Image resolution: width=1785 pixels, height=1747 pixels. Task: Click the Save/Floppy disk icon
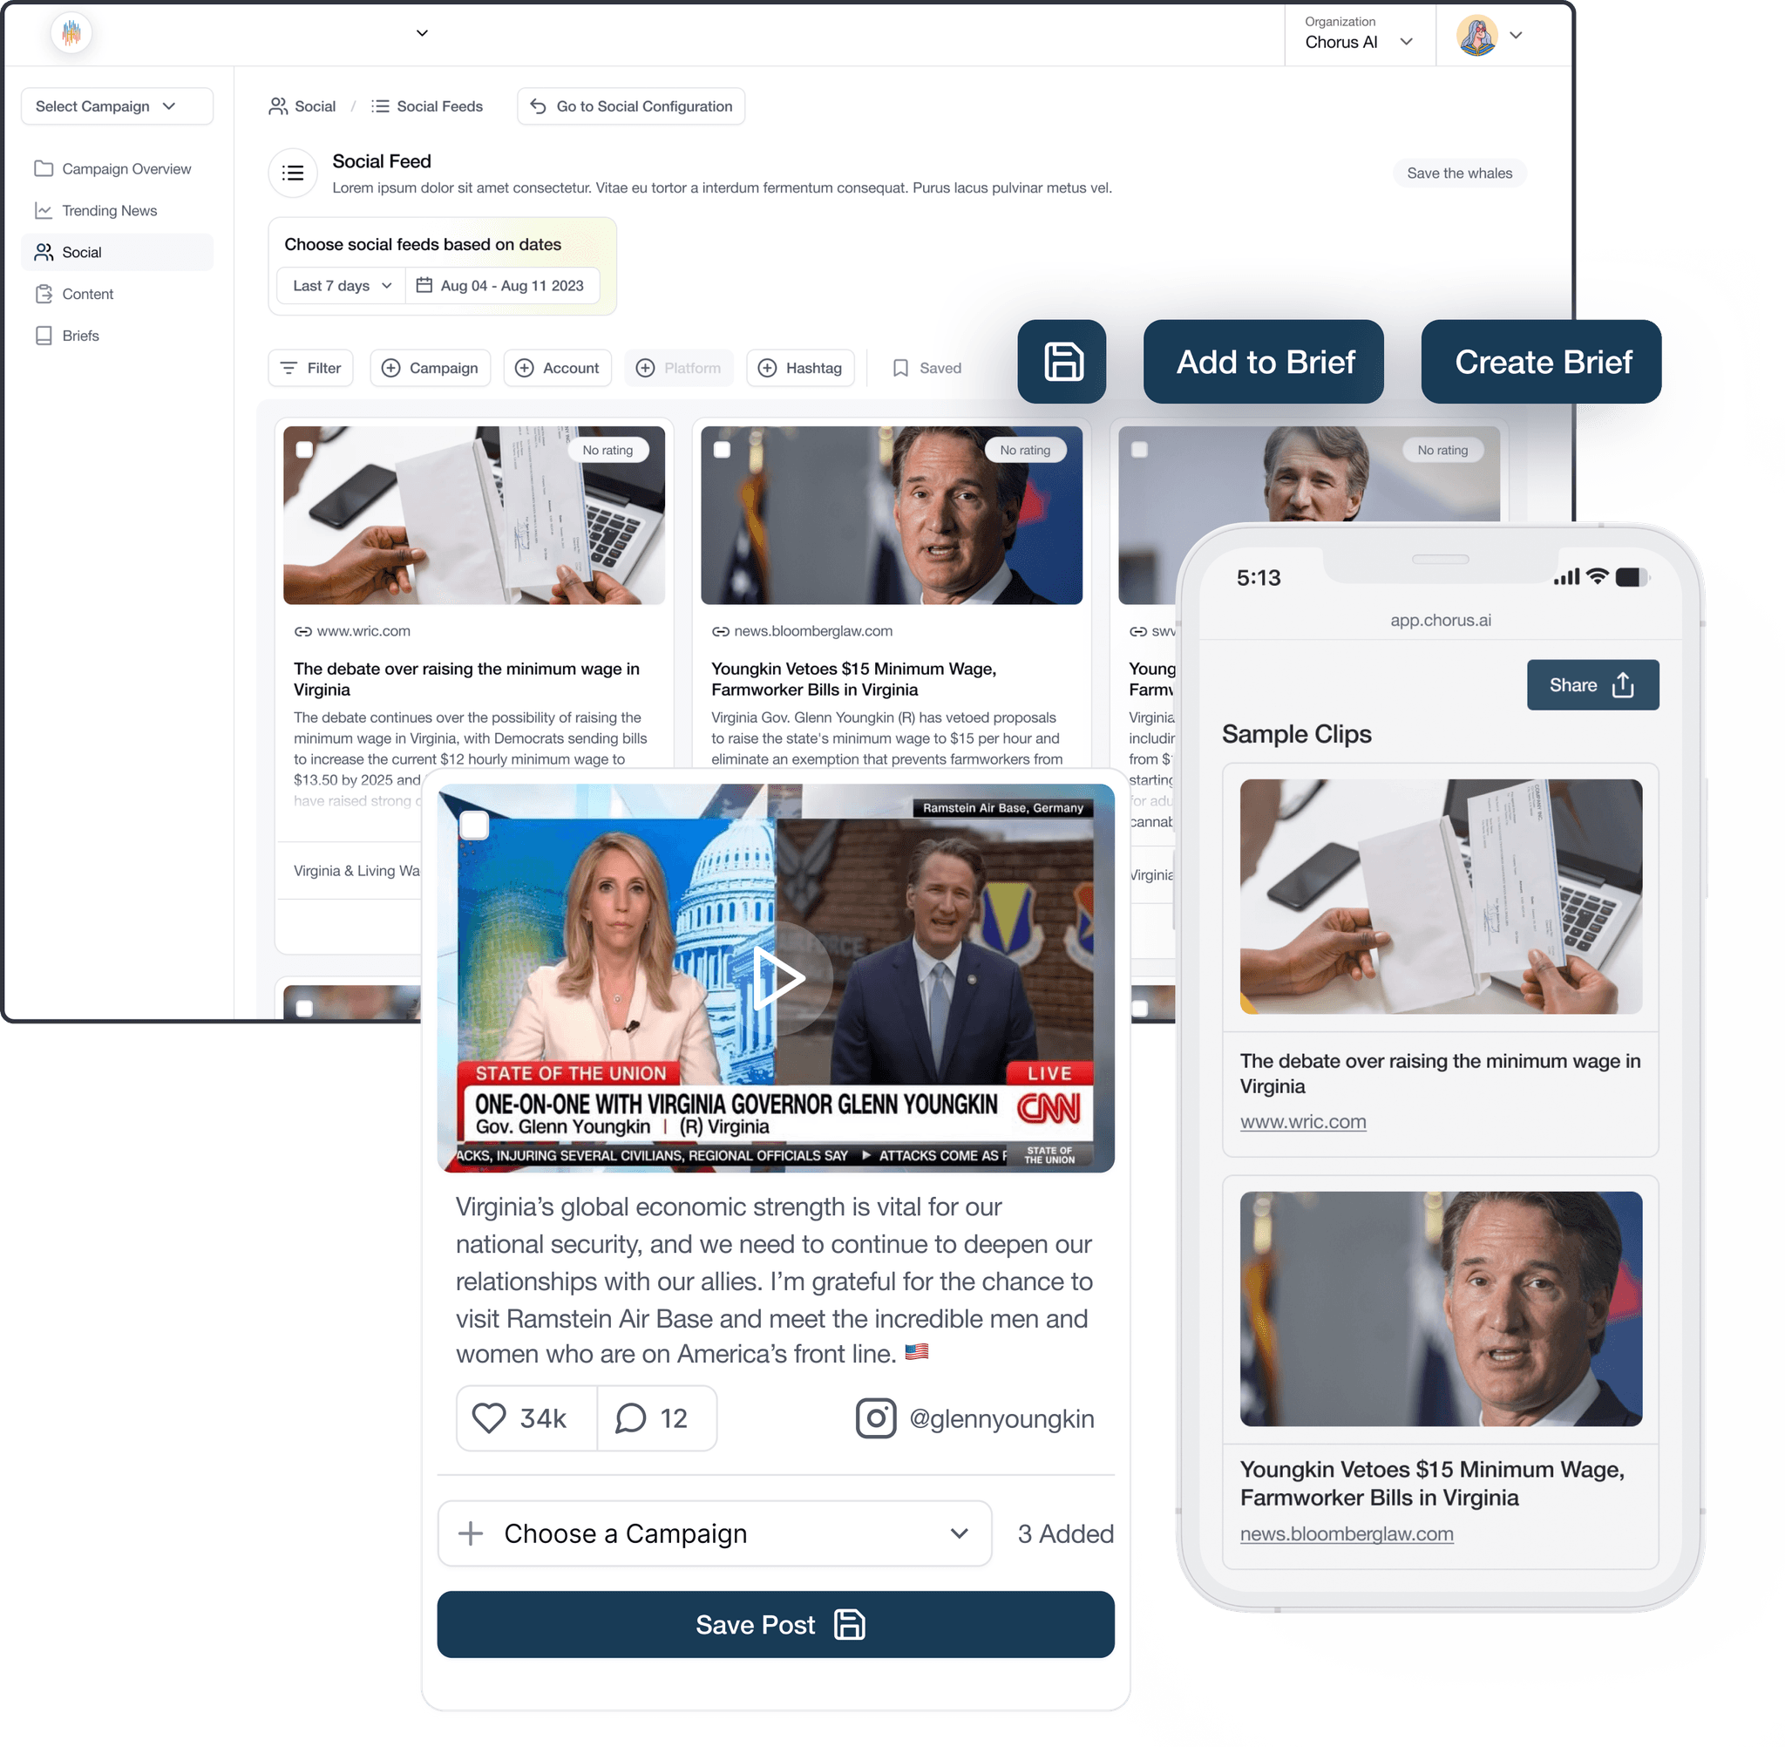[1062, 362]
